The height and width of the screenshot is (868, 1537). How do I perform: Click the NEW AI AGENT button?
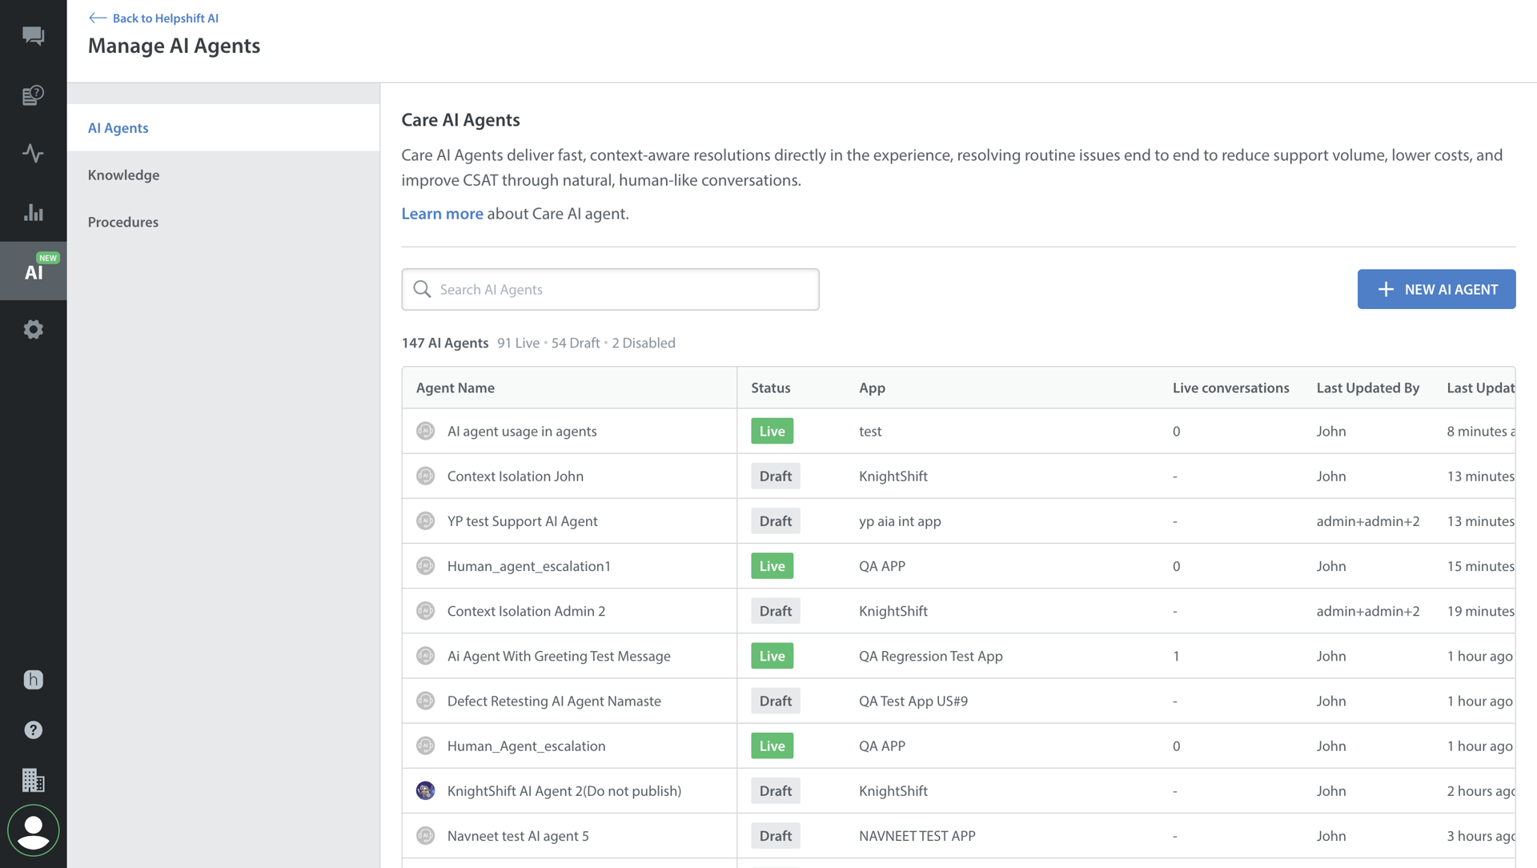coord(1436,289)
